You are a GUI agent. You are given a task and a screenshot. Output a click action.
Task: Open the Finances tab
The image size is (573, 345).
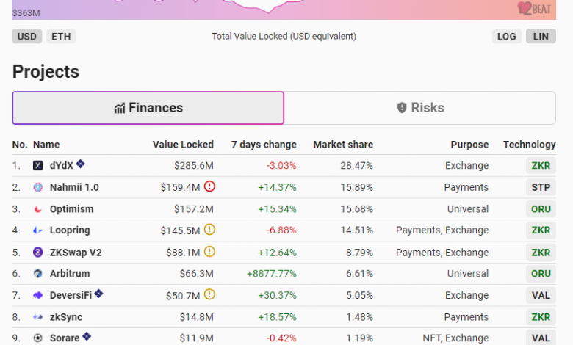pos(148,108)
